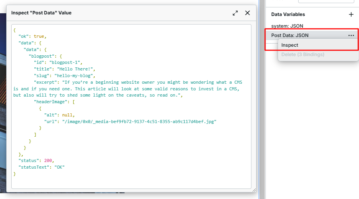Click the headerImage url path string
359x199 pixels.
point(139,122)
